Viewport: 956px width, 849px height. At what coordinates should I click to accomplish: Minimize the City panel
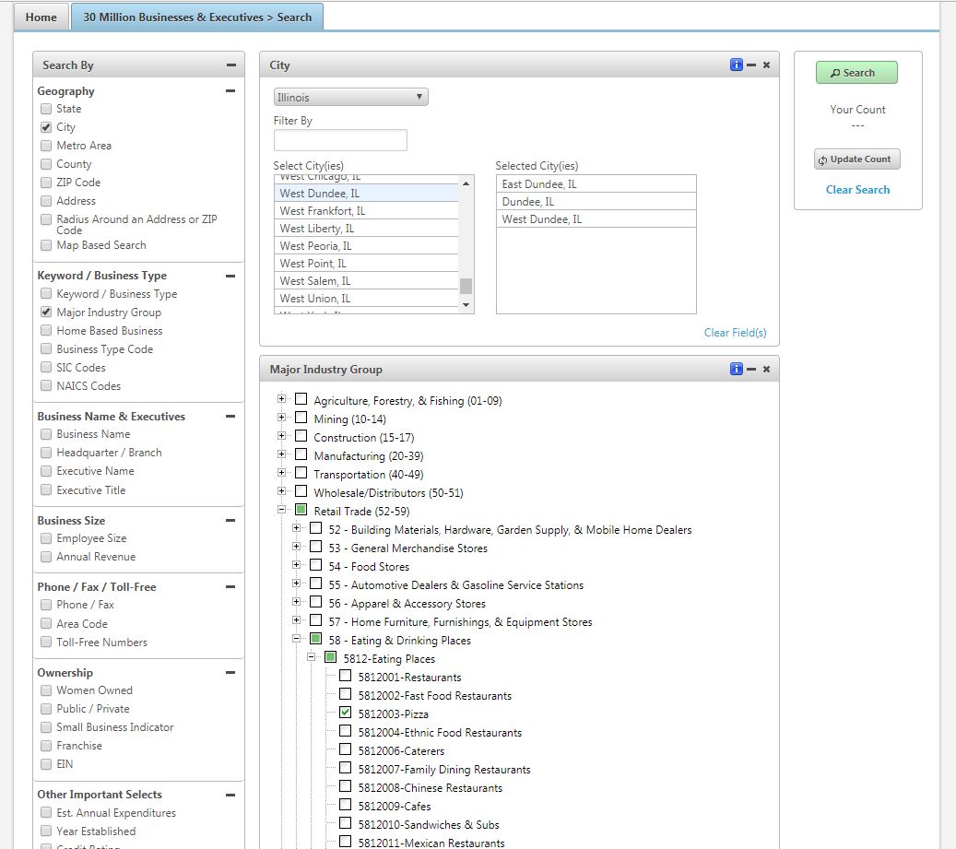[x=751, y=65]
